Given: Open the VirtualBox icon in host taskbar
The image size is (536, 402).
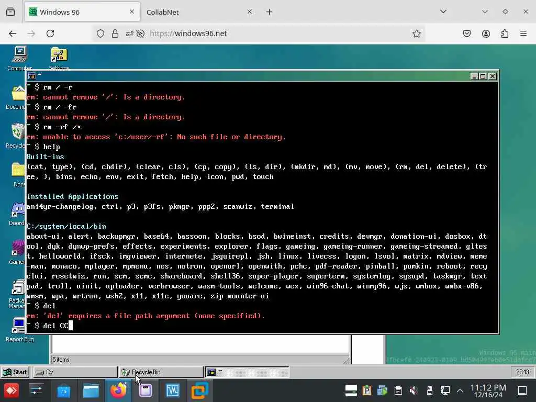Looking at the screenshot, I should point(199,390).
